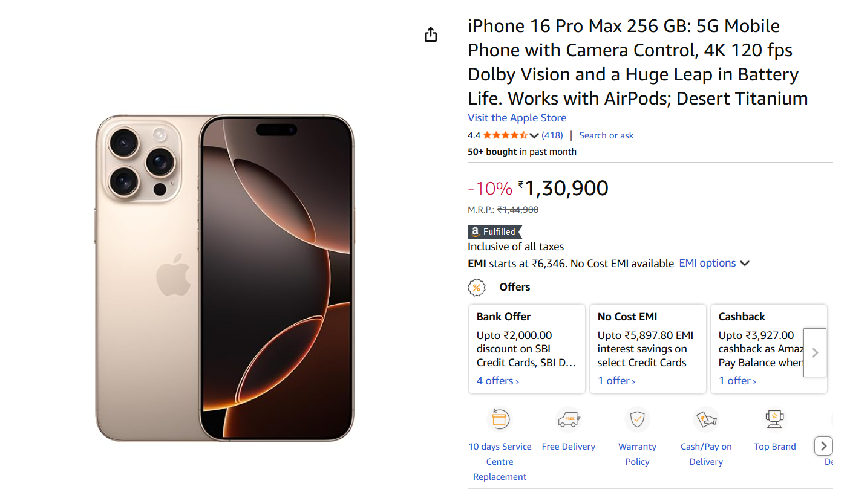Click the Cash/Pay on Delivery icon
The image size is (850, 498).
(x=706, y=419)
